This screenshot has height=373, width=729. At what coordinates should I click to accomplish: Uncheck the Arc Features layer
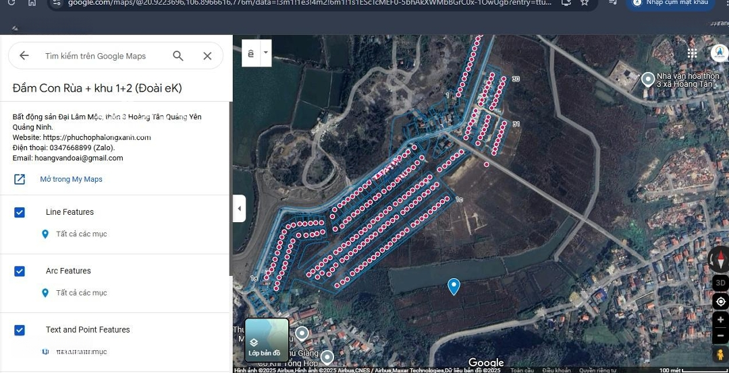click(20, 271)
